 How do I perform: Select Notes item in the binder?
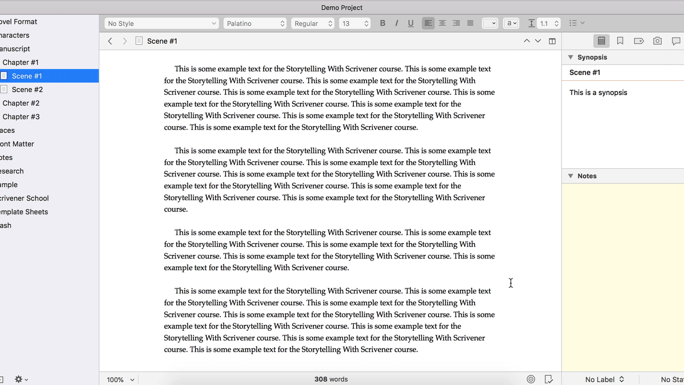tap(49, 157)
